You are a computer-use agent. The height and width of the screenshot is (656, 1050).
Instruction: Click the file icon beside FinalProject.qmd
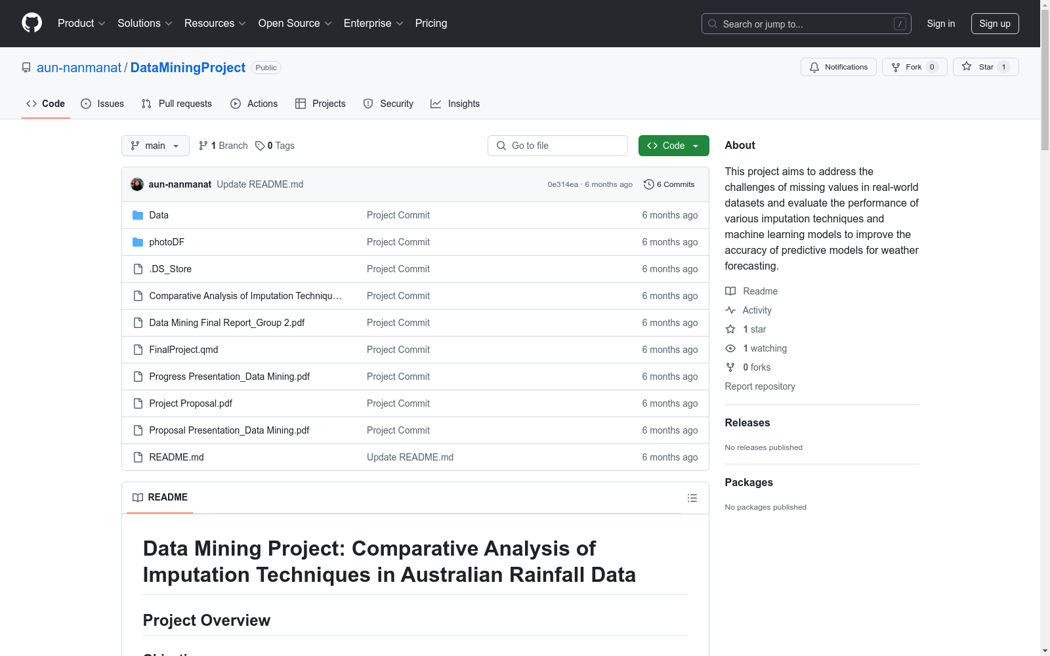[x=138, y=350]
